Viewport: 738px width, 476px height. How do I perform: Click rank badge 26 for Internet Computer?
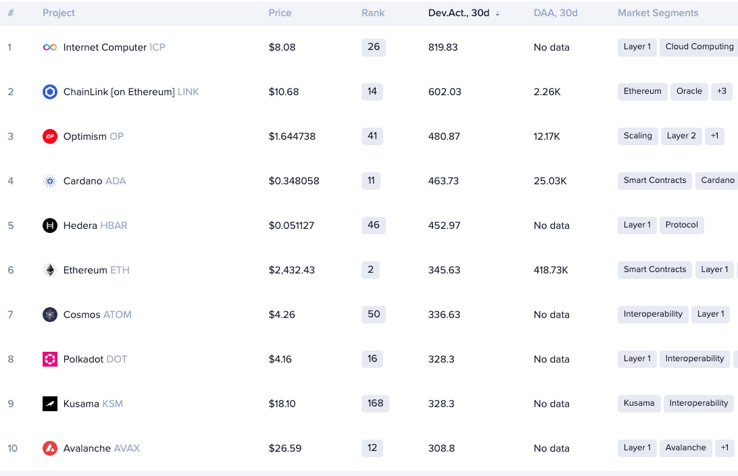pos(374,47)
